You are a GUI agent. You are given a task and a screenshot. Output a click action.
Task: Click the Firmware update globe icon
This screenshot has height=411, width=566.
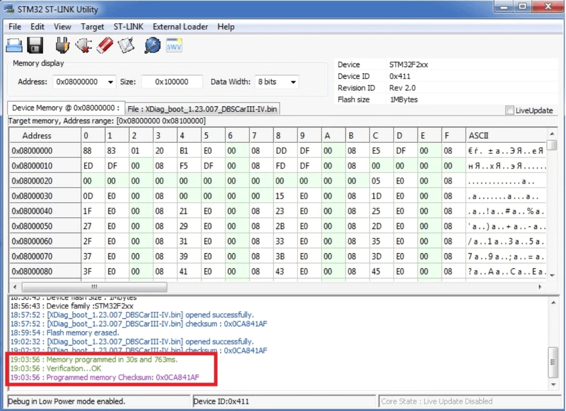(153, 45)
